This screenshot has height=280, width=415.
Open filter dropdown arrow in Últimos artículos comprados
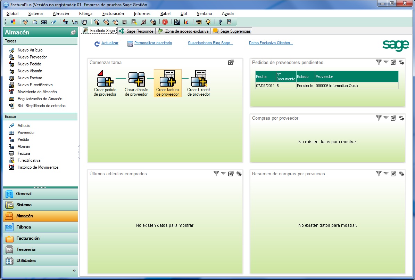point(223,174)
